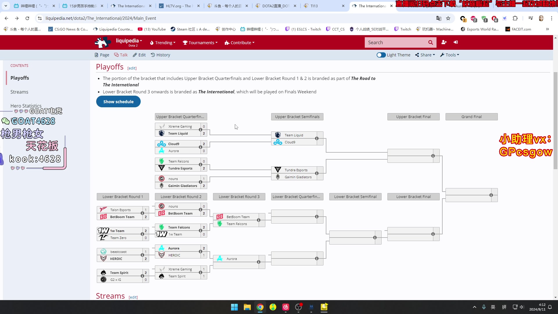Click the Windows Start button
The width and height of the screenshot is (558, 314).
tap(234, 307)
